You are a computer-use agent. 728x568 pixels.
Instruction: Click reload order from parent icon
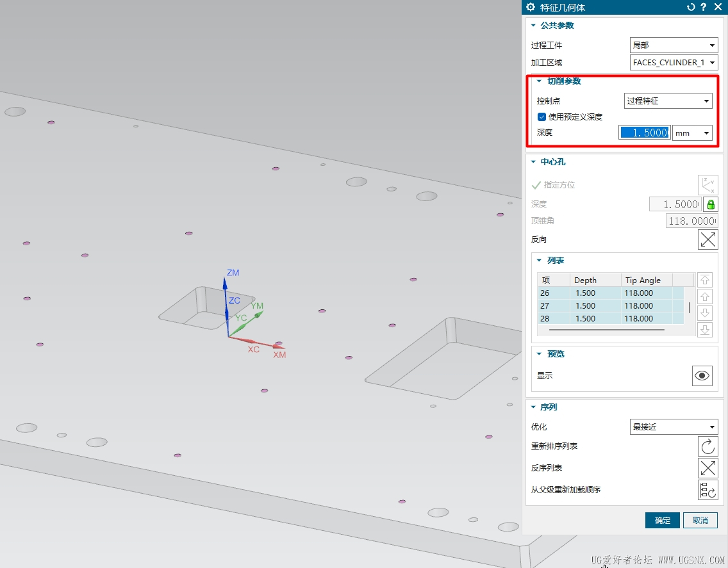pyautogui.click(x=708, y=490)
